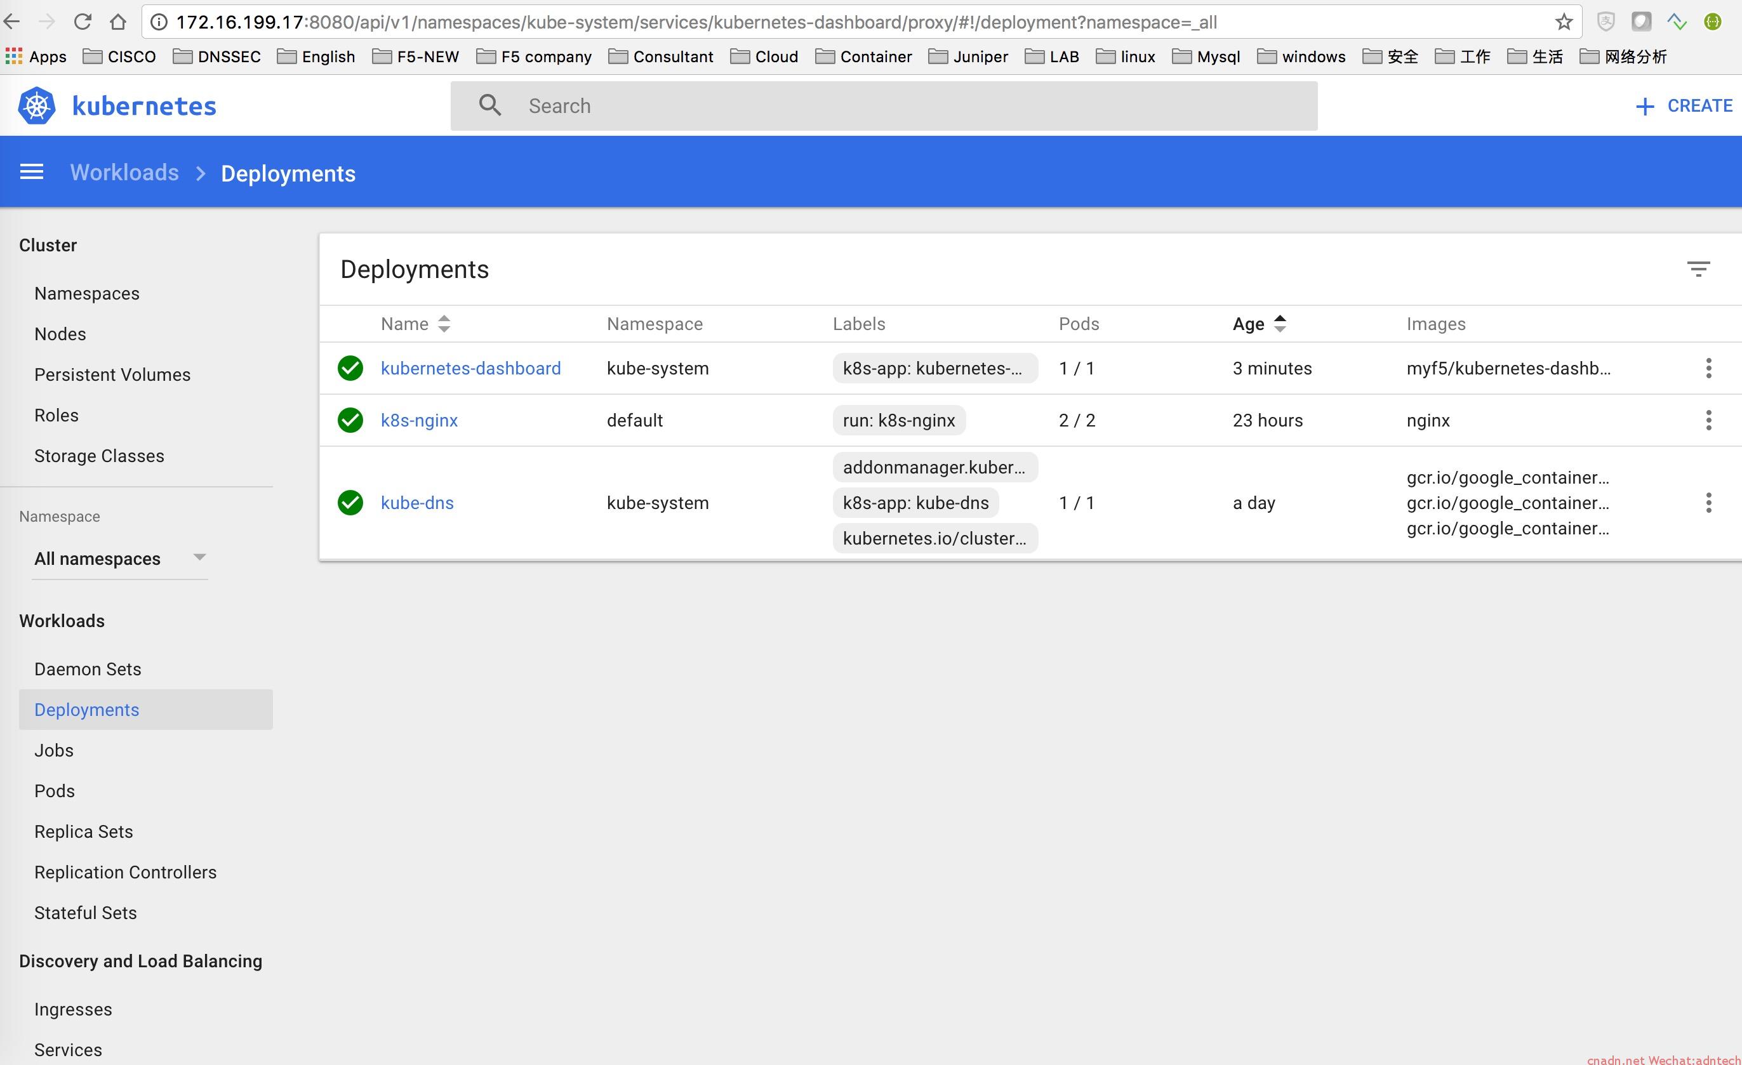The image size is (1742, 1065).
Task: Click the '23 hours' age cell
Action: click(x=1268, y=420)
